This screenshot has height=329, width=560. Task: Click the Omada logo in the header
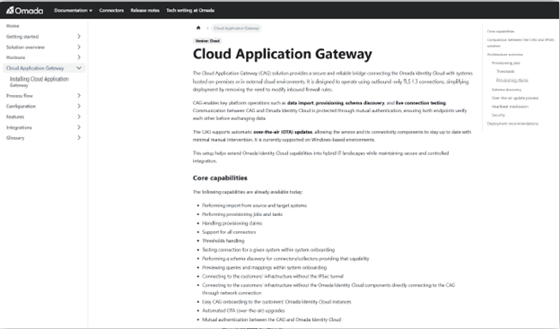point(24,11)
